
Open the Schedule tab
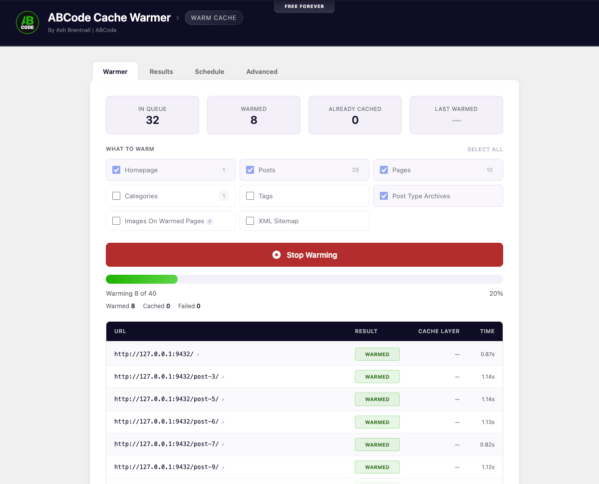[210, 71]
